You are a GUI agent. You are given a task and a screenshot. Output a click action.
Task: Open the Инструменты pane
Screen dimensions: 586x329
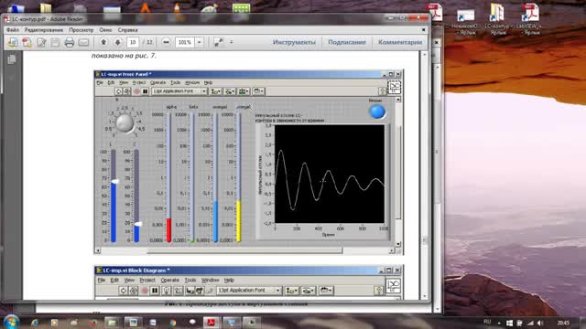[x=294, y=42]
